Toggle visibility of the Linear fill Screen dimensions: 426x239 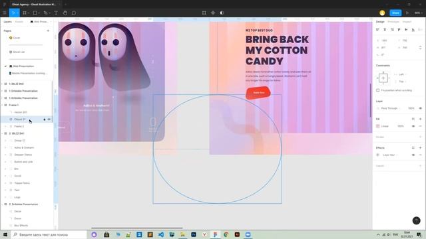(413, 126)
